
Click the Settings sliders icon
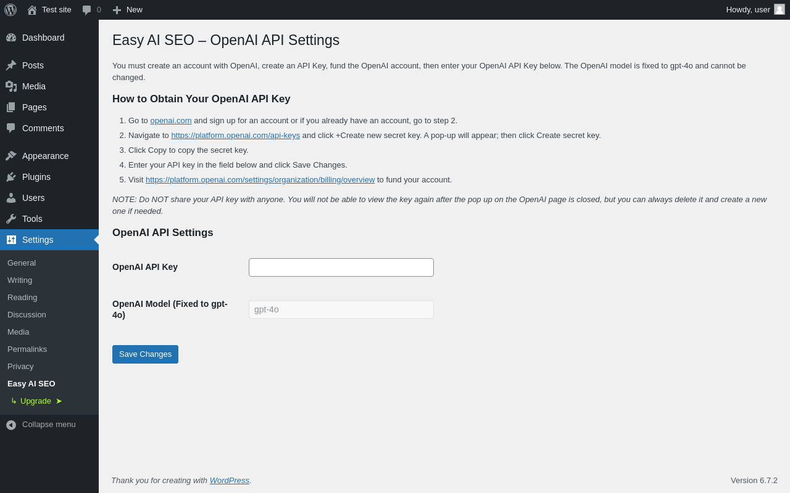(x=11, y=240)
